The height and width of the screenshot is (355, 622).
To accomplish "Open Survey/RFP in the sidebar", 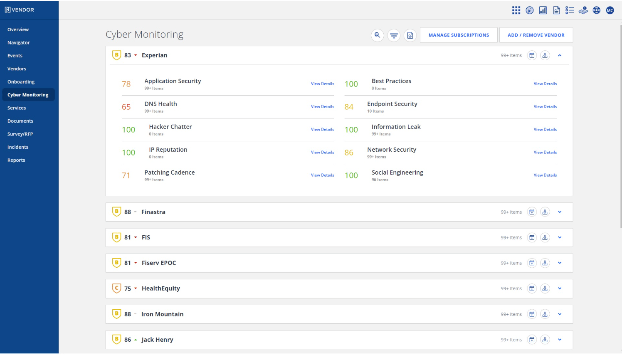I will pos(20,134).
